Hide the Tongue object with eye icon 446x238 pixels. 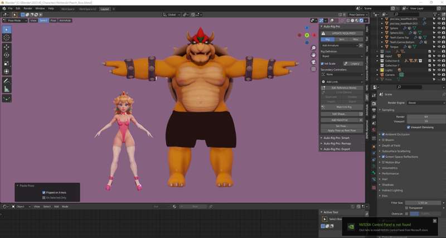439,47
